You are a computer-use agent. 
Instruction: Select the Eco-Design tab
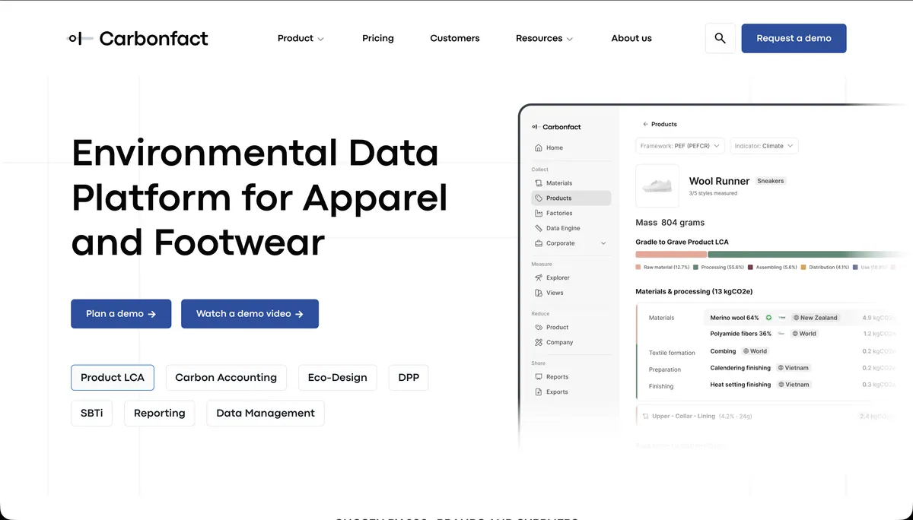coord(338,378)
